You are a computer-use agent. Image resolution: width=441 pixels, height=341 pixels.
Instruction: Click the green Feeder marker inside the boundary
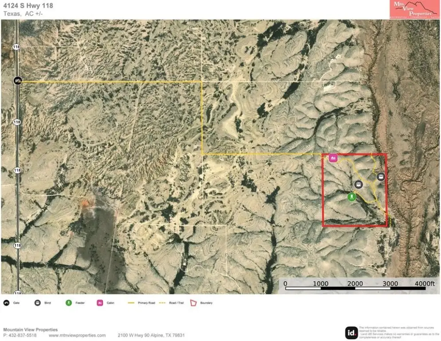[x=352, y=196]
